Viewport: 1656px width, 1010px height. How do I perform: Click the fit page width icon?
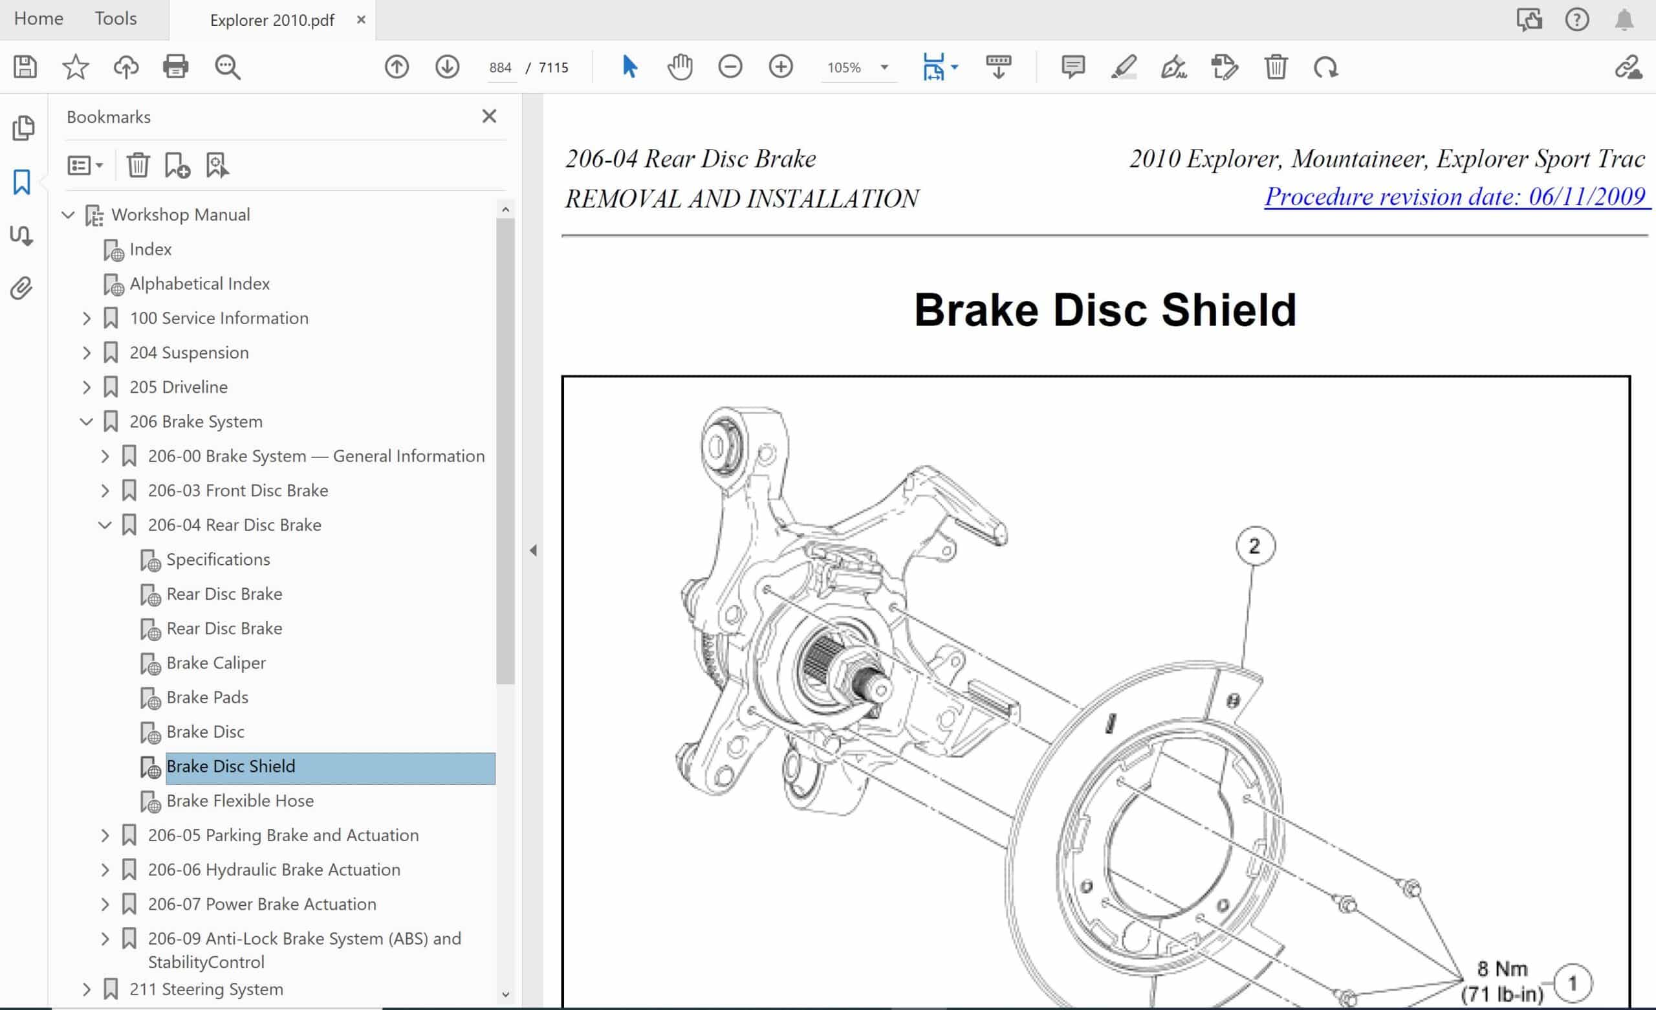pyautogui.click(x=933, y=67)
